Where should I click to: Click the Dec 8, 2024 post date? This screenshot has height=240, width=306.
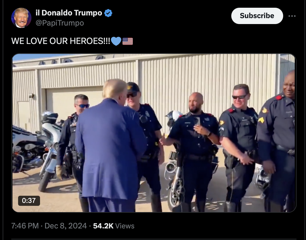66,226
